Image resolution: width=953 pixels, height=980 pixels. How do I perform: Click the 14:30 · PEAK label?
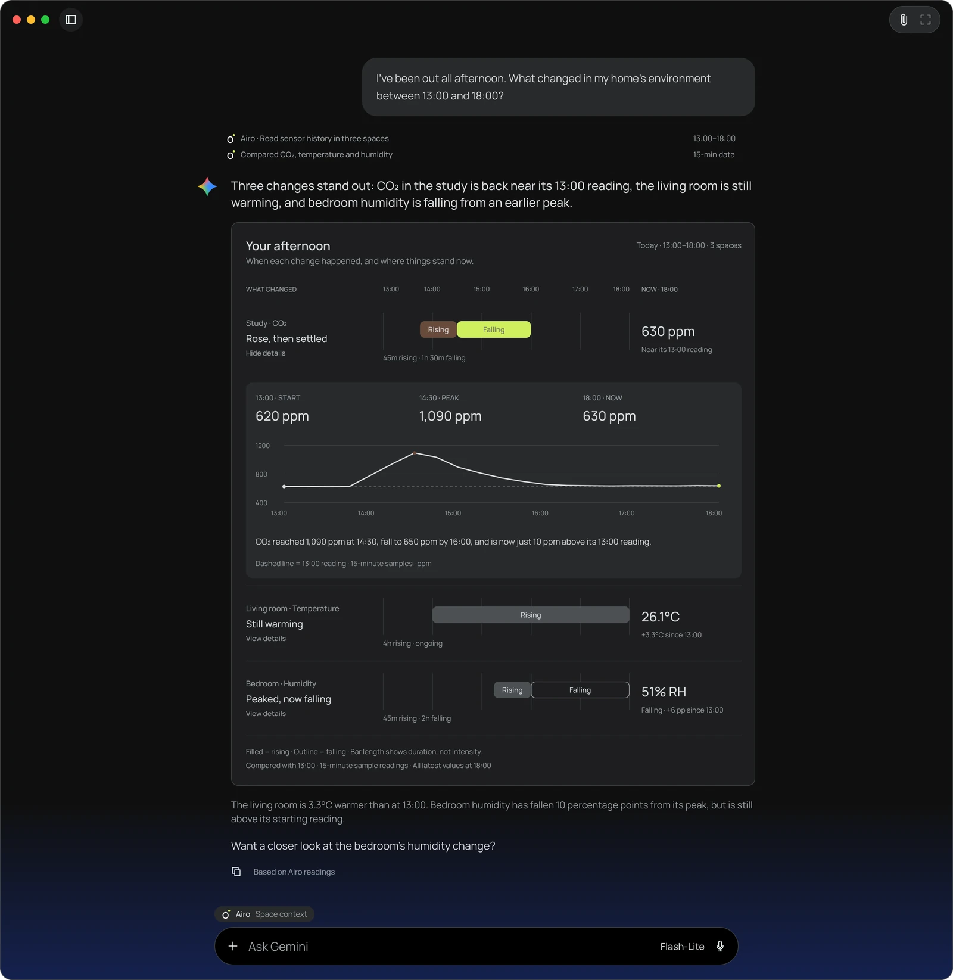click(439, 398)
